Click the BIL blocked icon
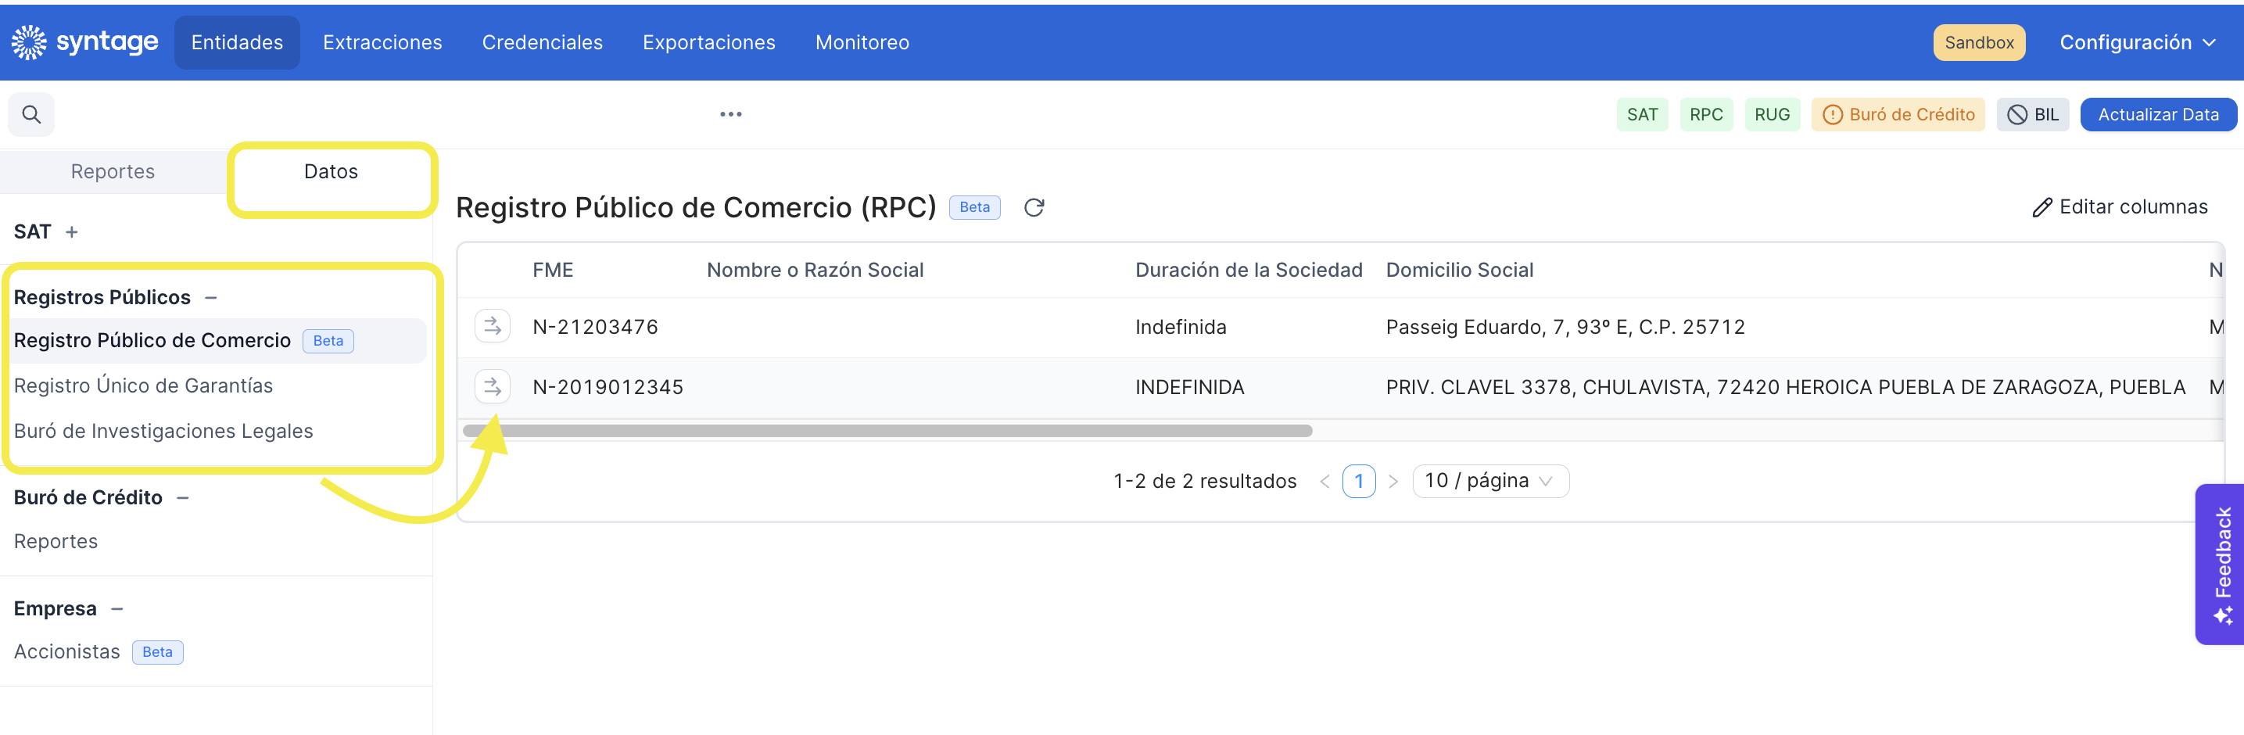Image resolution: width=2244 pixels, height=735 pixels. pyautogui.click(x=2017, y=115)
